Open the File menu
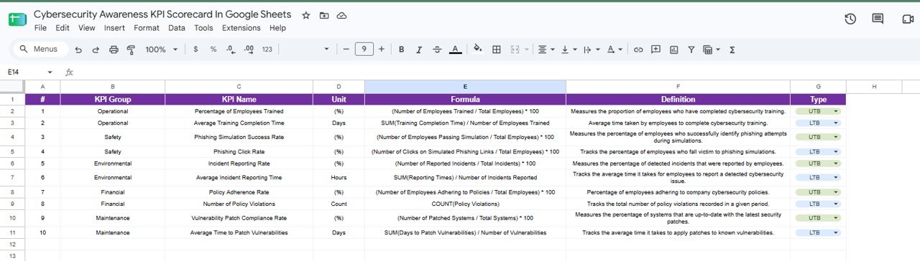Image resolution: width=920 pixels, height=261 pixels. tap(40, 28)
